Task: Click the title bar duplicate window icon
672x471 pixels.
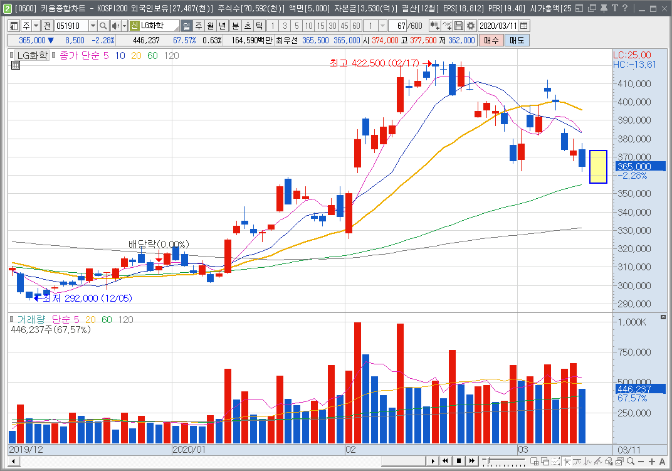Action: pyautogui.click(x=592, y=8)
